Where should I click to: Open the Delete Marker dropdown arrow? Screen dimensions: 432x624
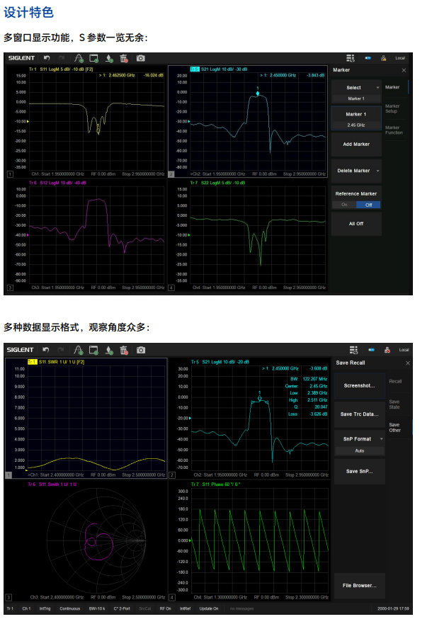pos(377,171)
